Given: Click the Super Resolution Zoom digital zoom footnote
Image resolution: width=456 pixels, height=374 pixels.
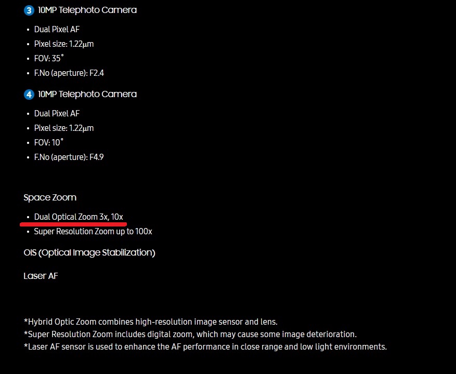Looking at the screenshot, I should pos(190,334).
